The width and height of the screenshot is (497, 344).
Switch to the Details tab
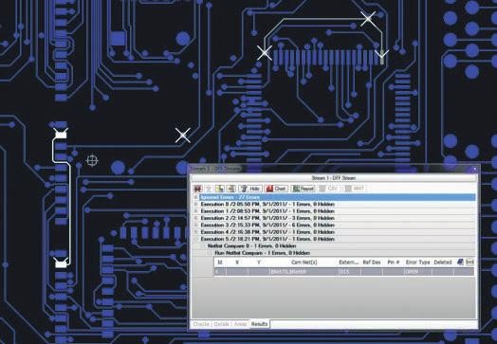(221, 324)
